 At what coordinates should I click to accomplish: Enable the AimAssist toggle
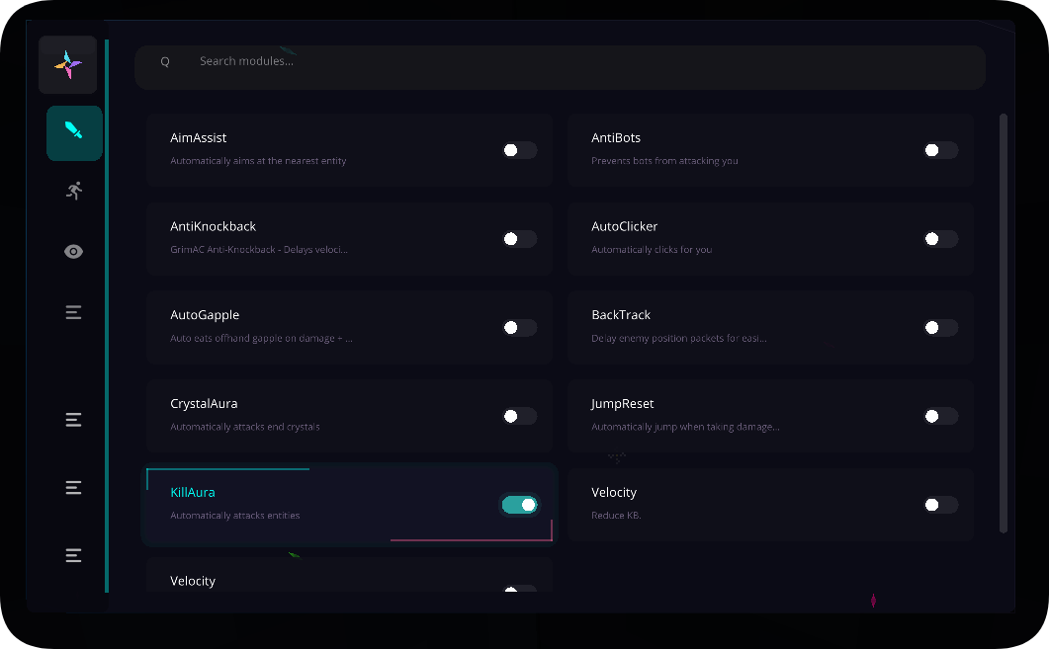click(520, 150)
